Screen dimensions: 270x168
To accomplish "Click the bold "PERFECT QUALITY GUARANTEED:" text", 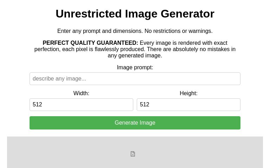I will tap(90, 43).
